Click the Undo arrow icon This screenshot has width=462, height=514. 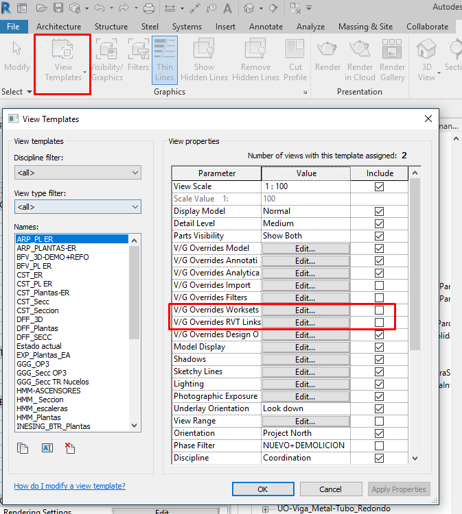point(100,8)
